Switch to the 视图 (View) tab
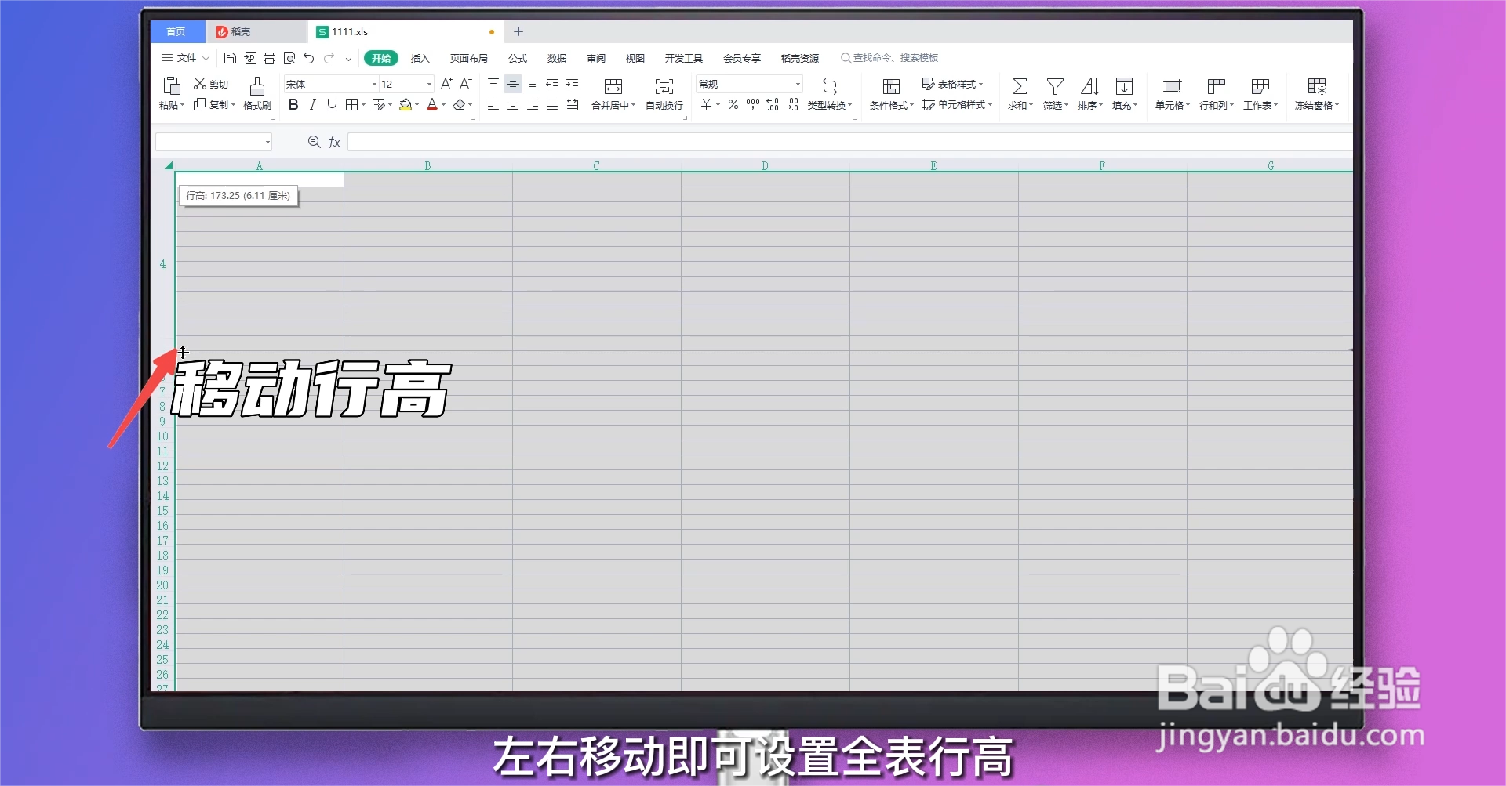Viewport: 1506px width, 786px height. coord(635,58)
